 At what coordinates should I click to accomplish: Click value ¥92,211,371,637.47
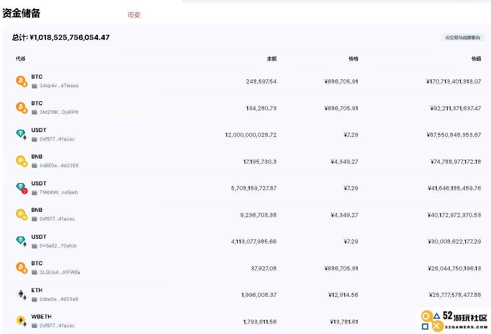455,108
